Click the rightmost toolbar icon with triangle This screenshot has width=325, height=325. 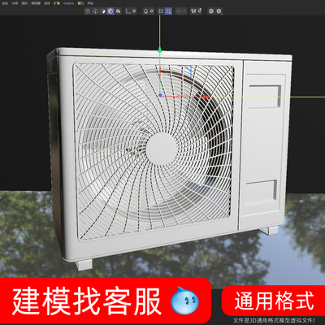219,11
